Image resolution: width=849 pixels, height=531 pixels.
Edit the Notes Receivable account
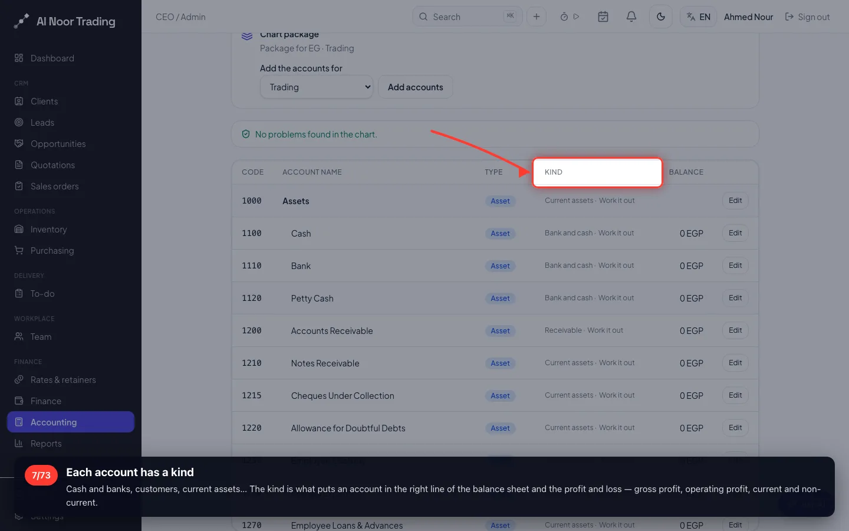click(735, 363)
